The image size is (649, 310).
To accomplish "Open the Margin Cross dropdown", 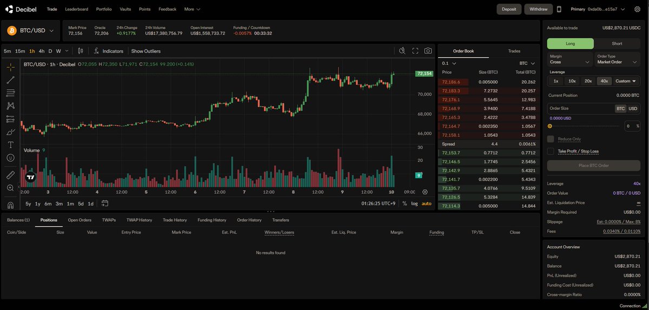I will (570, 59).
